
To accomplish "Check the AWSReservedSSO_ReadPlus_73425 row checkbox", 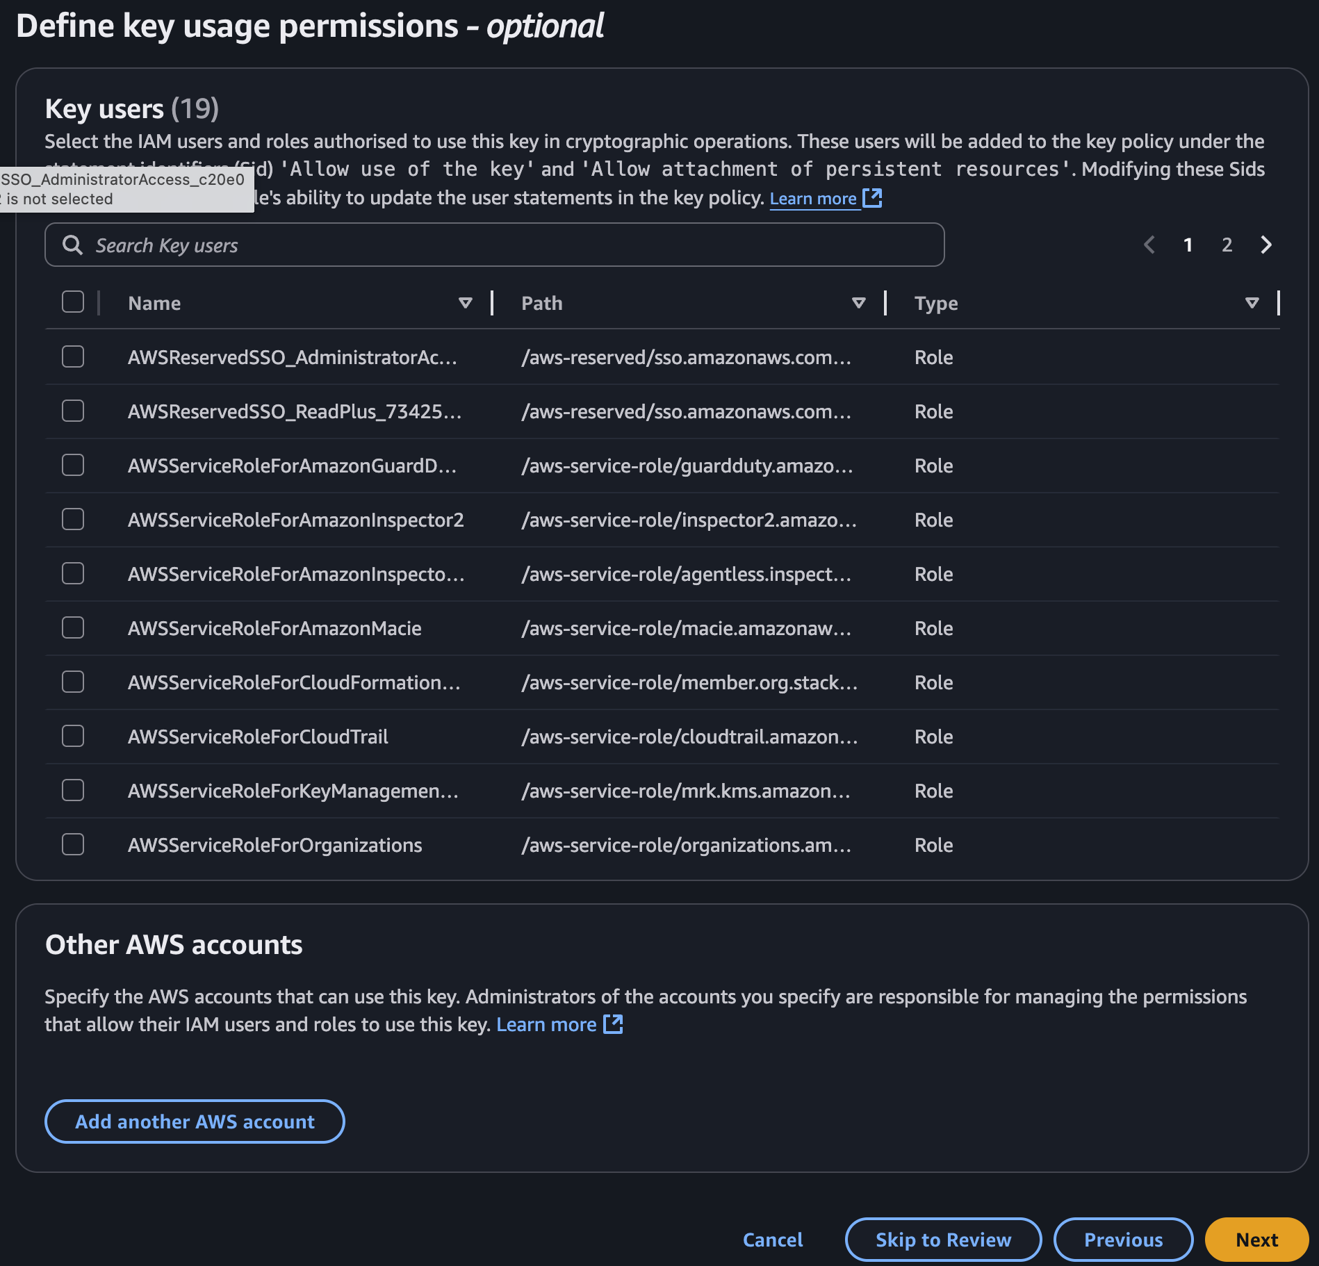I will [73, 411].
